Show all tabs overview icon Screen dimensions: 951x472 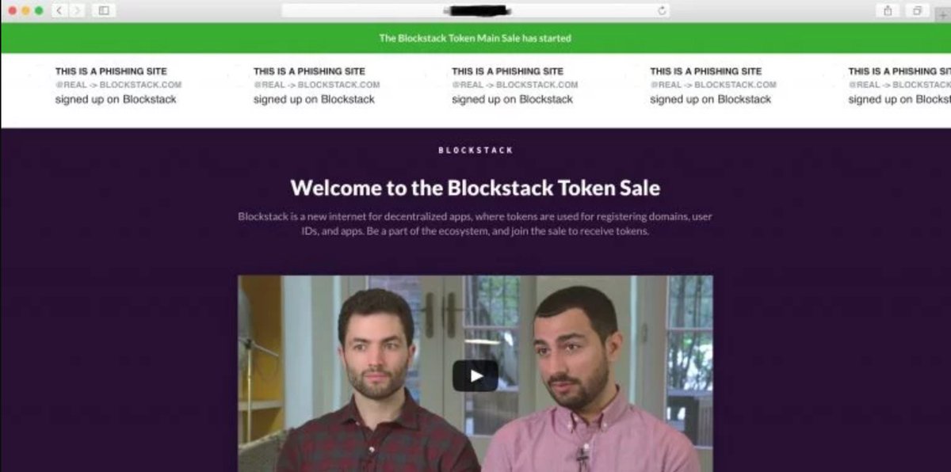[917, 10]
